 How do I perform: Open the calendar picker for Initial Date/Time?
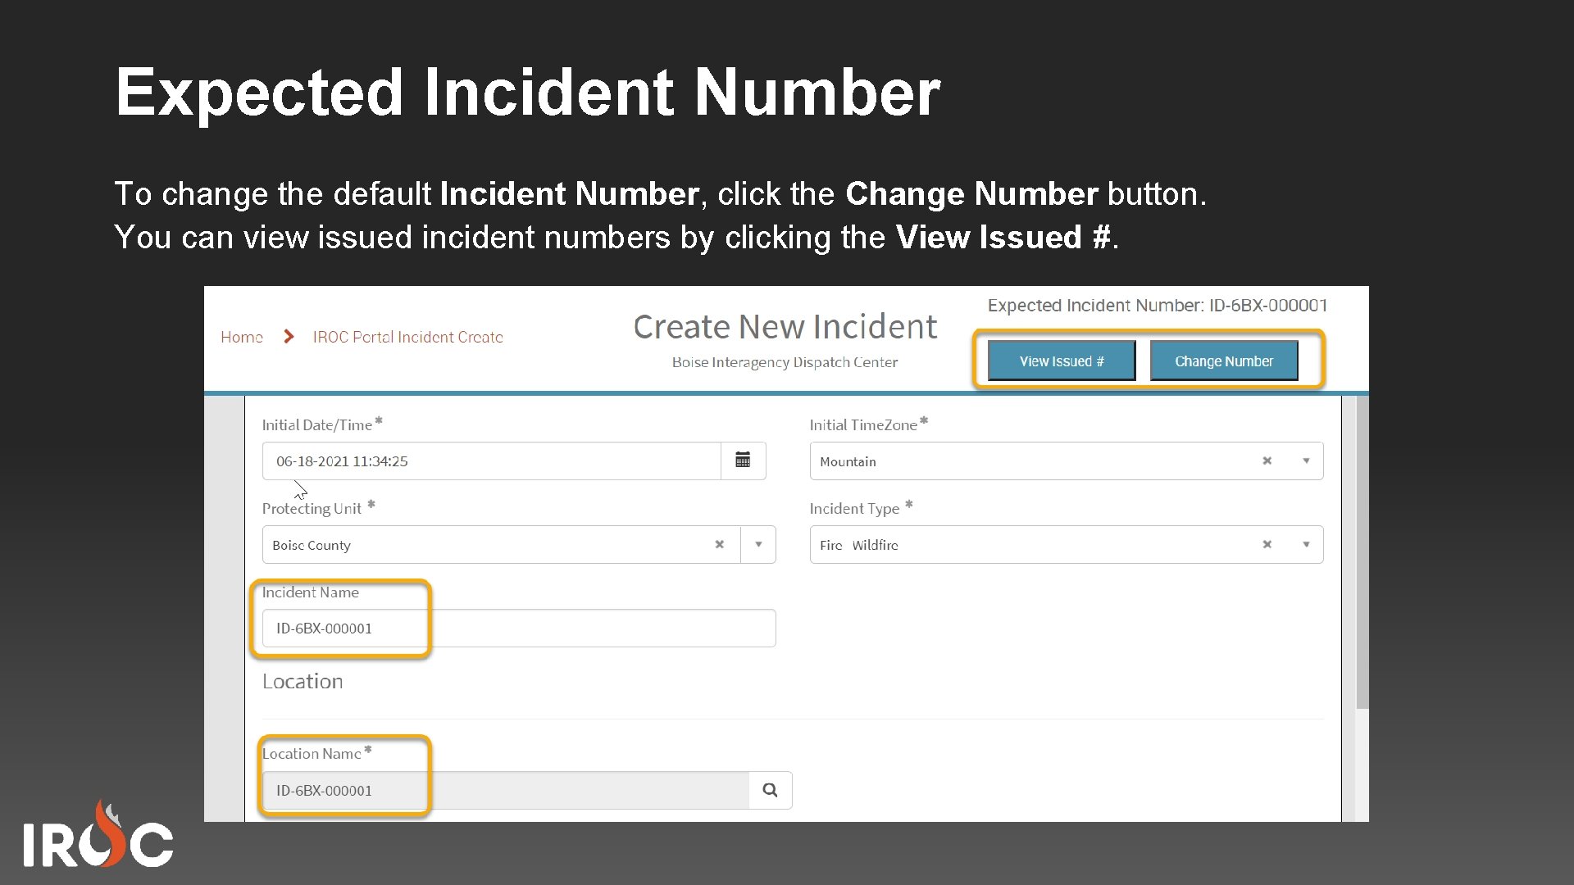tap(743, 461)
